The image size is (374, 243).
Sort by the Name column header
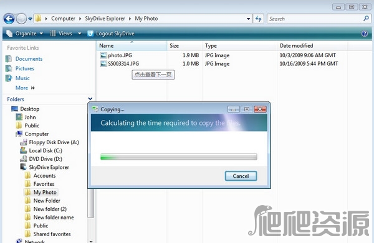132,45
